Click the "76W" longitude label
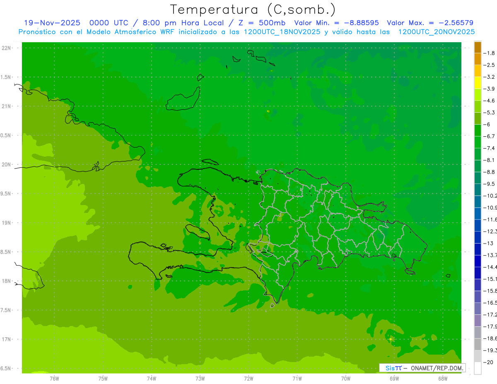This screenshot has height=384, width=497. 54,378
